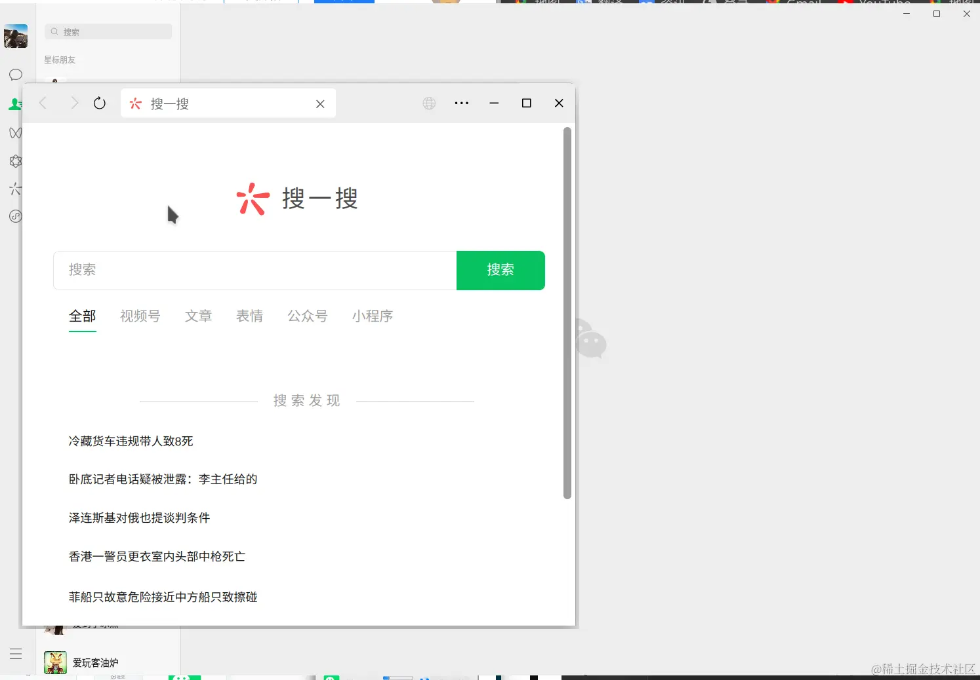This screenshot has height=680, width=980.
Task: Open the 爱玩客油炉 contact in WeChat list
Action: pos(108,662)
